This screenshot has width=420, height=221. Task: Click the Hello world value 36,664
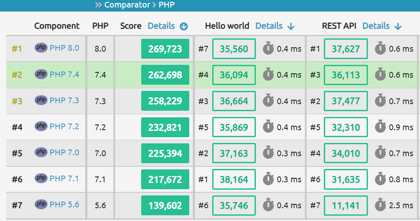234,101
